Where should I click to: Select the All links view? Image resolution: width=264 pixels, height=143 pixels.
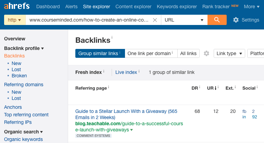[188, 53]
